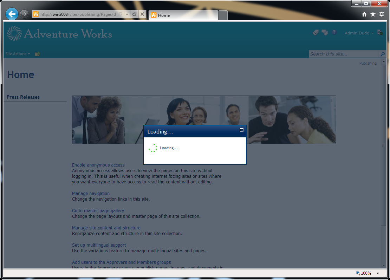
Task: Open browser tools gear icon
Action: [x=382, y=14]
